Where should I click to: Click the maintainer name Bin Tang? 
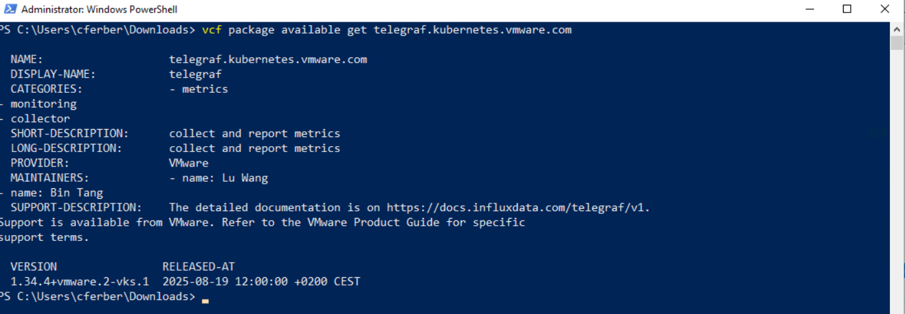77,193
